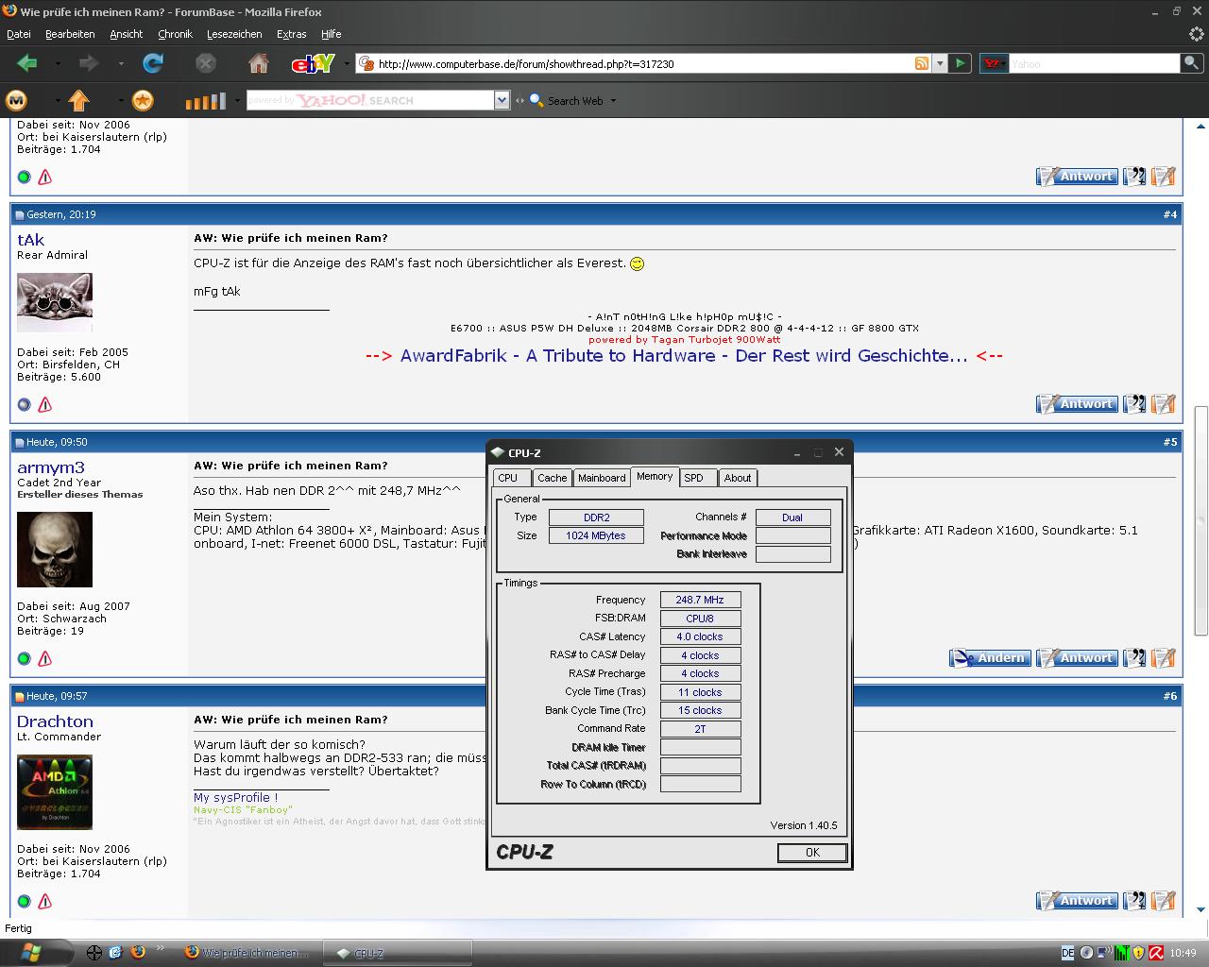Click the online status dot of armym3

[x=25, y=658]
